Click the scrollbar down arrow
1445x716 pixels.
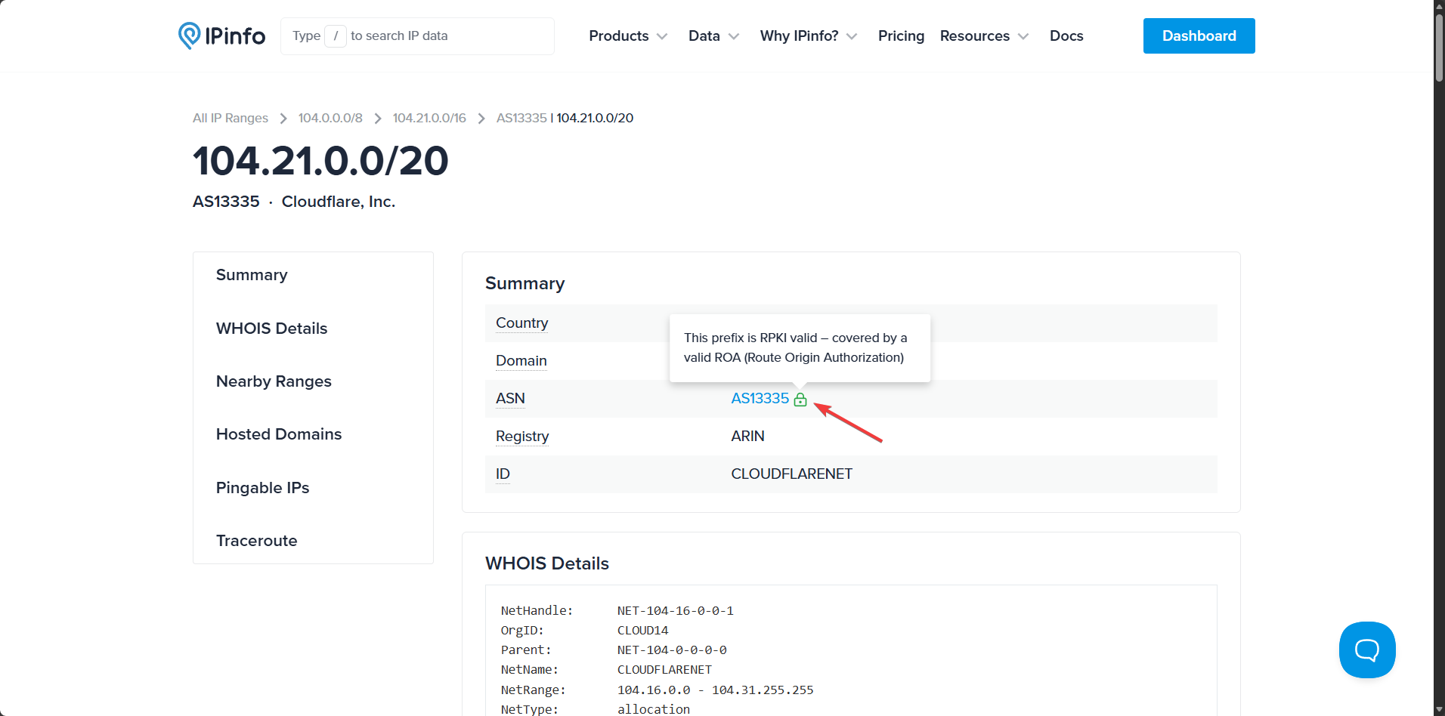point(1438,709)
